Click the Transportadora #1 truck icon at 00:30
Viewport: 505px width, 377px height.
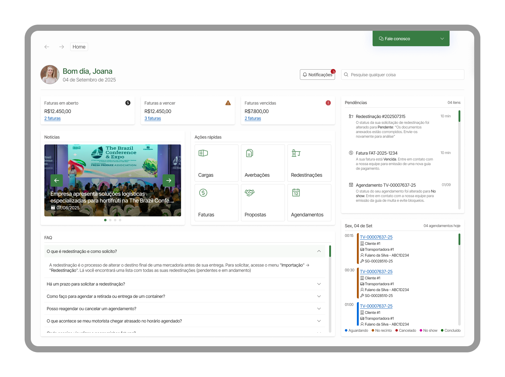(x=362, y=284)
